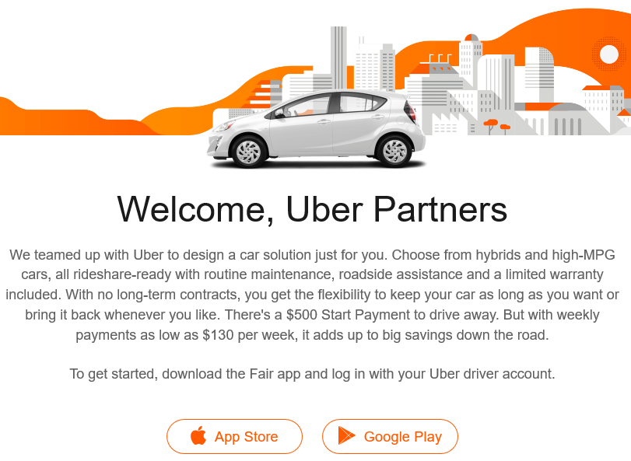Open the Google Play download button
The width and height of the screenshot is (631, 461).
coord(390,436)
